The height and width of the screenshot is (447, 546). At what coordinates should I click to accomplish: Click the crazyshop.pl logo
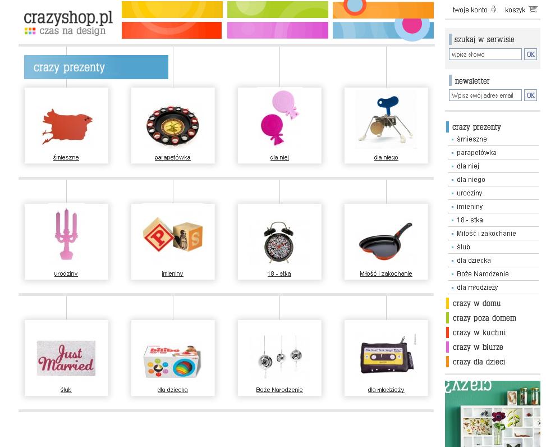[x=68, y=22]
